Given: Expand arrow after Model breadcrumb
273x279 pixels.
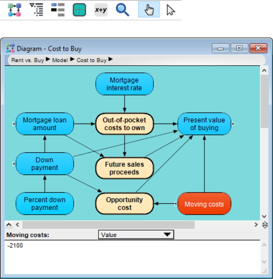Looking at the screenshot, I should [x=72, y=59].
